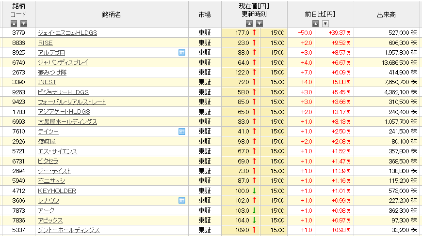Sort stock code column descending
The image size is (422, 236).
24,24
